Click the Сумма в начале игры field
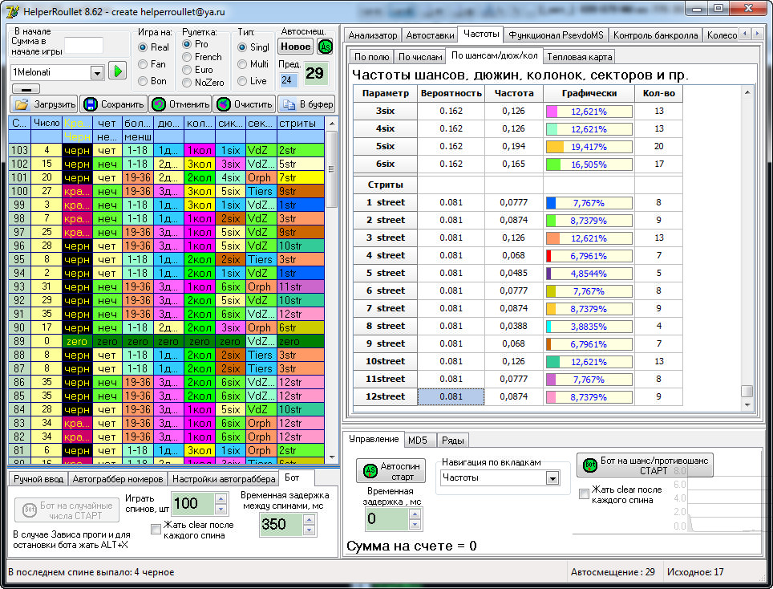Viewport: 773px width, 589px height. [83, 46]
